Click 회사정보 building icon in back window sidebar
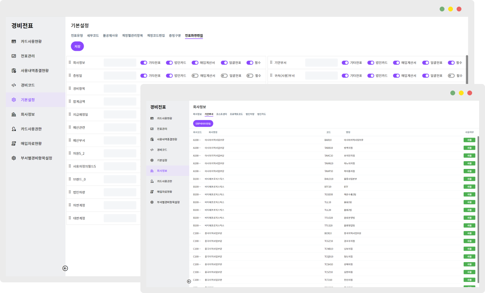 click(14, 114)
